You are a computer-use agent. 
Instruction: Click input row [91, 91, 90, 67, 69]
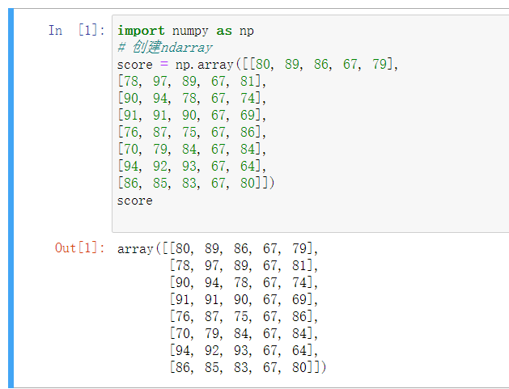(192, 115)
